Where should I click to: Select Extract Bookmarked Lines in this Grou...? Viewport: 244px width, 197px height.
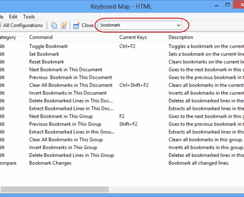tap(72, 132)
